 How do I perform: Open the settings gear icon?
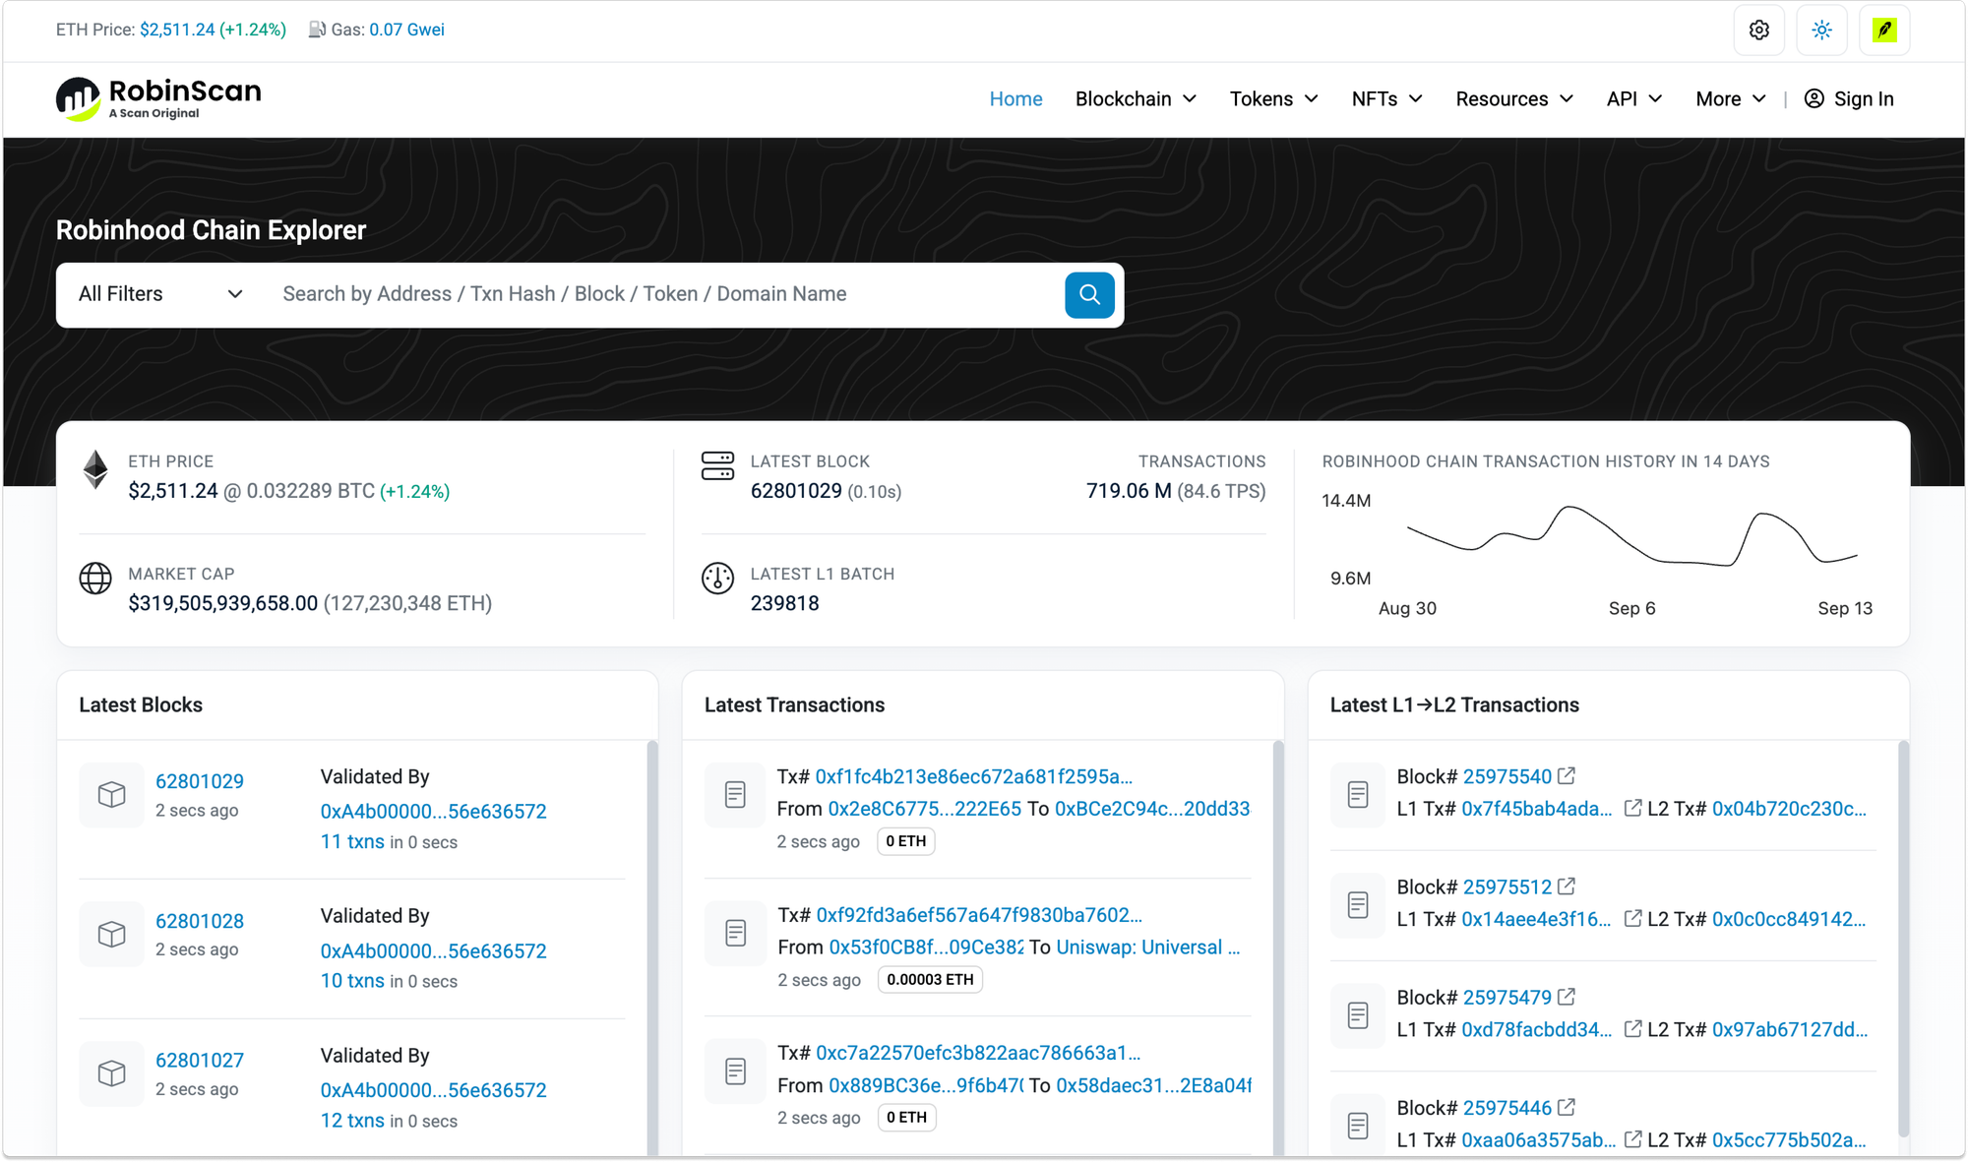coord(1759,31)
